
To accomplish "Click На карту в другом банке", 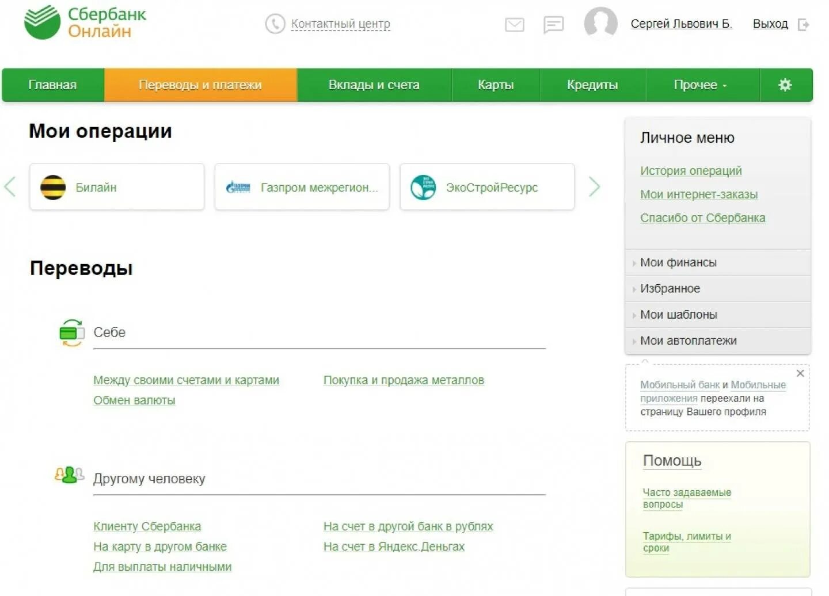I will pyautogui.click(x=160, y=547).
